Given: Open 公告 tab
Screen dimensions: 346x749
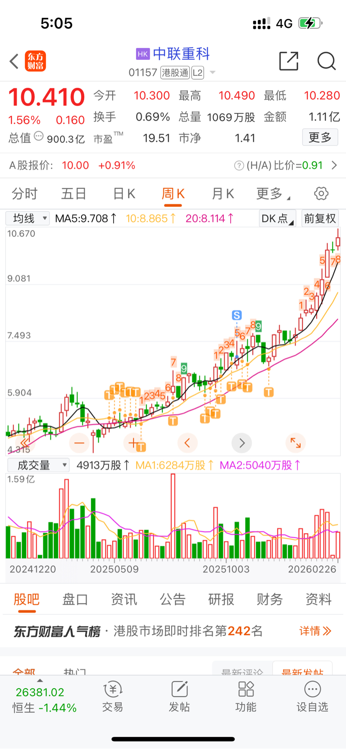Looking at the screenshot, I should (173, 599).
